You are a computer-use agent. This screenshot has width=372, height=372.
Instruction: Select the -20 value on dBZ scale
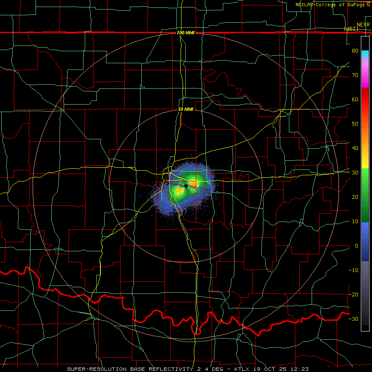coord(353,295)
